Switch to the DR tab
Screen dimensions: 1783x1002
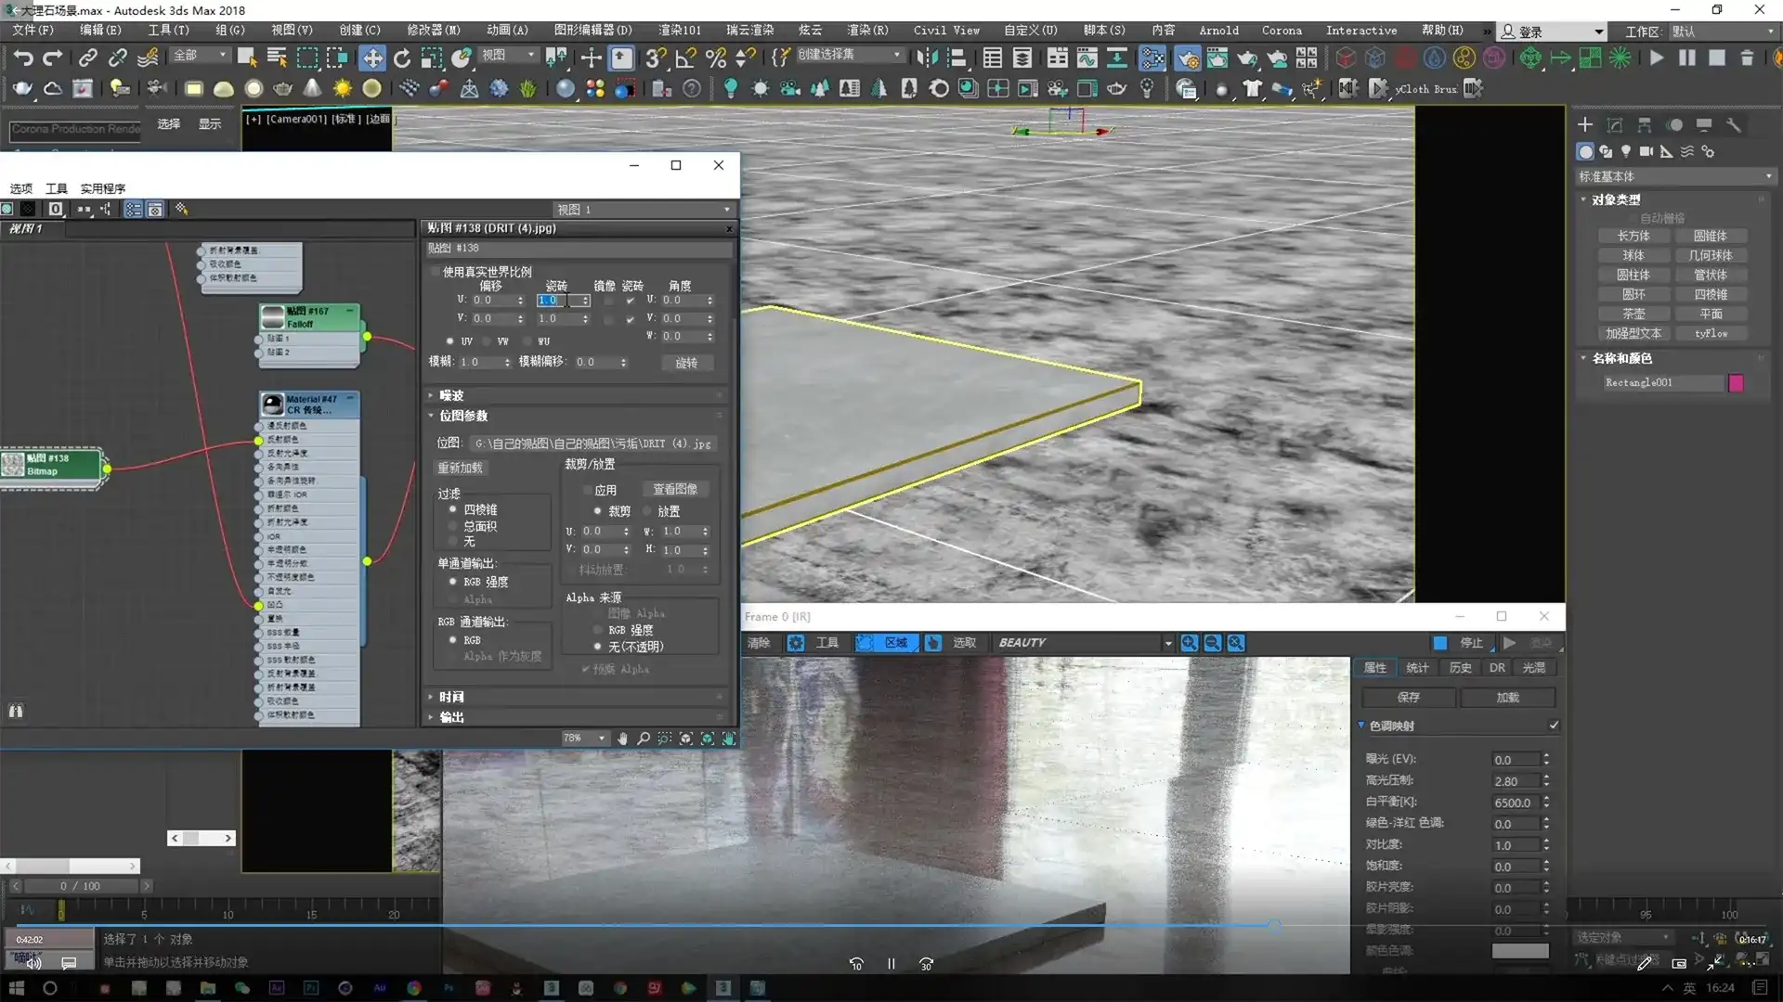[1497, 668]
